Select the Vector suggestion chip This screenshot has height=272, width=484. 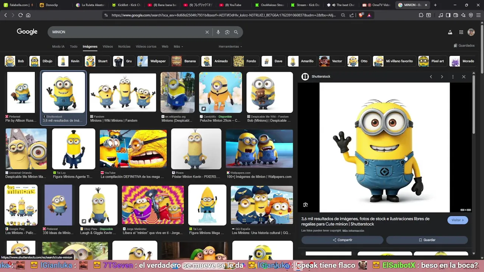(x=331, y=61)
